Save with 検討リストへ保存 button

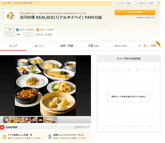(x=146, y=3)
